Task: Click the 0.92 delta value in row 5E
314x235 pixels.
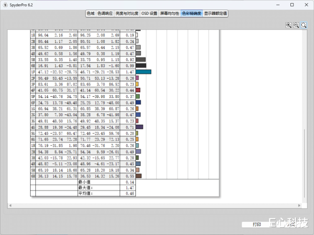Action: pyautogui.click(x=130, y=60)
